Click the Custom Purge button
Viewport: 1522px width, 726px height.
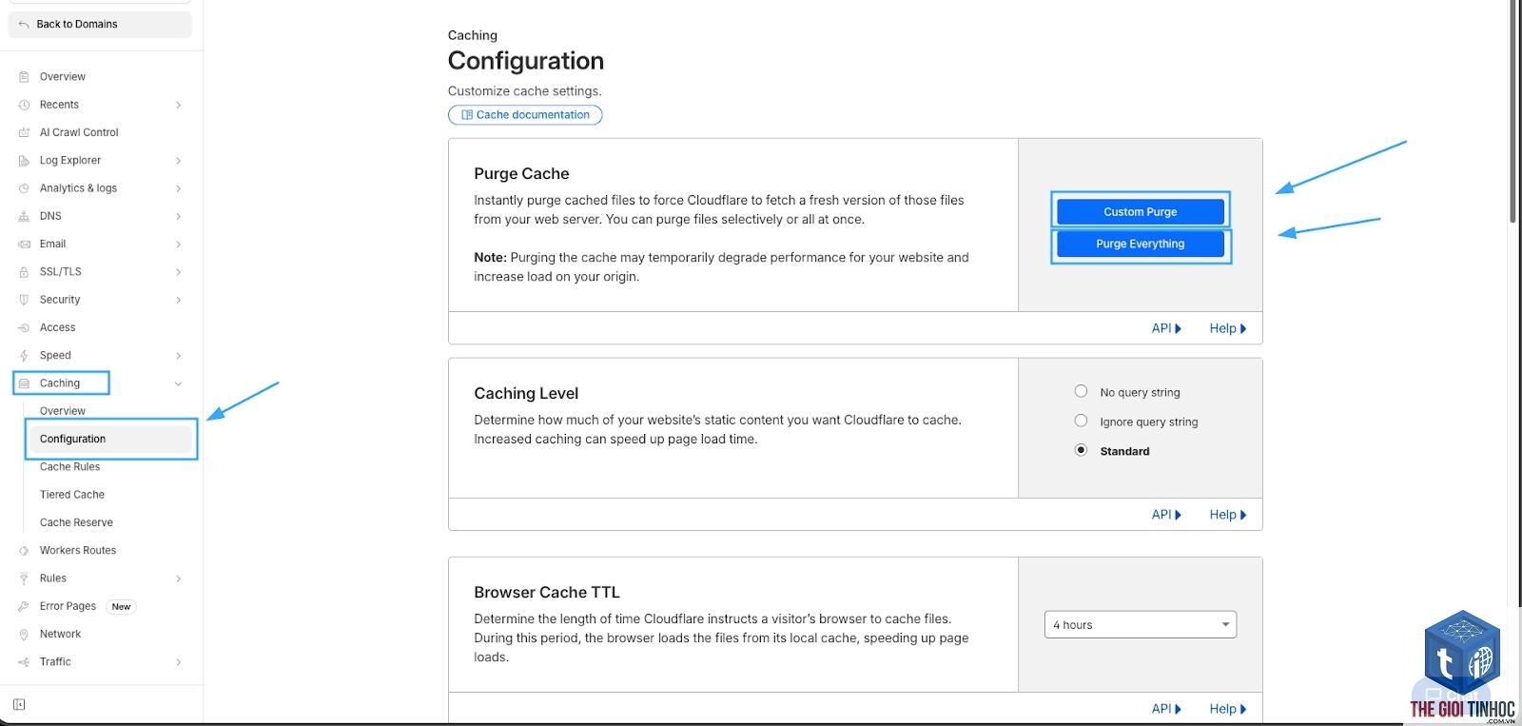pyautogui.click(x=1140, y=211)
